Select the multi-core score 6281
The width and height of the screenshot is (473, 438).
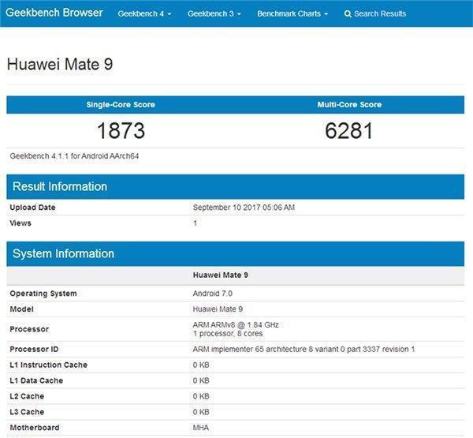[x=348, y=131]
